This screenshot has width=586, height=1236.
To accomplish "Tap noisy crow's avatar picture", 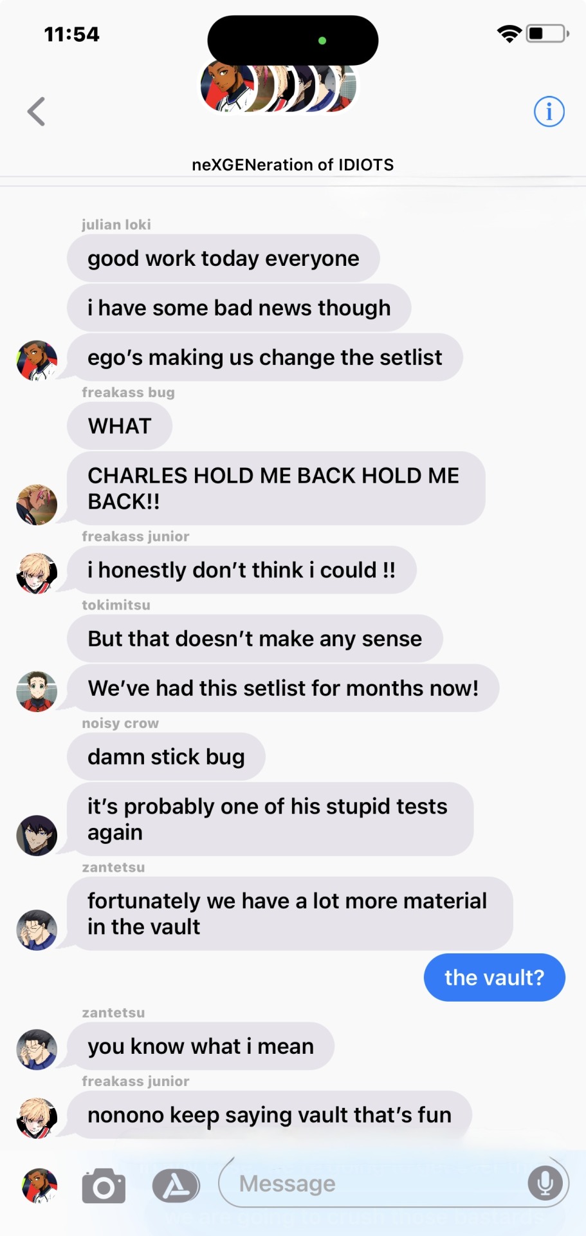I will 37,836.
